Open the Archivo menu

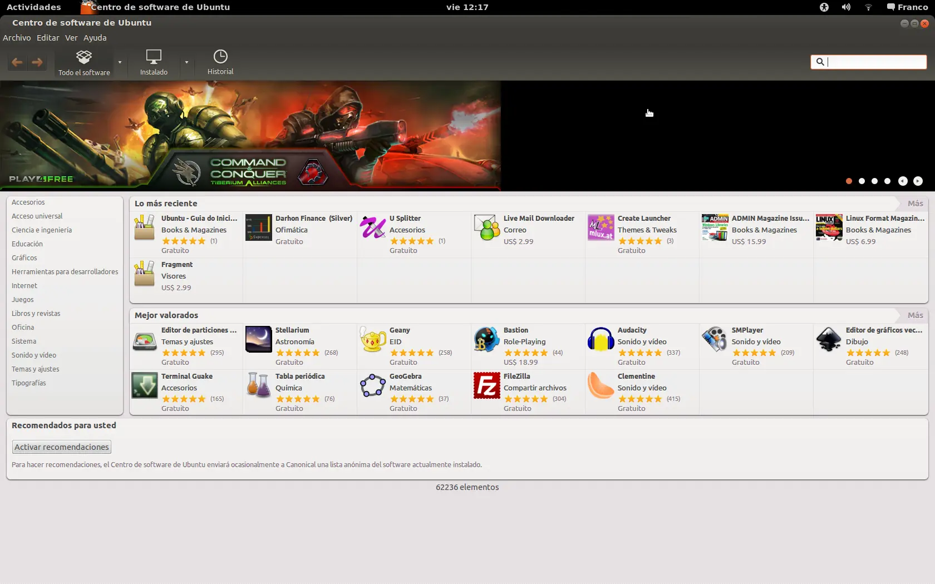click(x=17, y=38)
